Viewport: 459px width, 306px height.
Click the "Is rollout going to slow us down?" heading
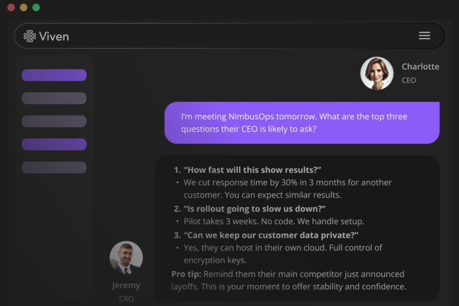pyautogui.click(x=254, y=208)
